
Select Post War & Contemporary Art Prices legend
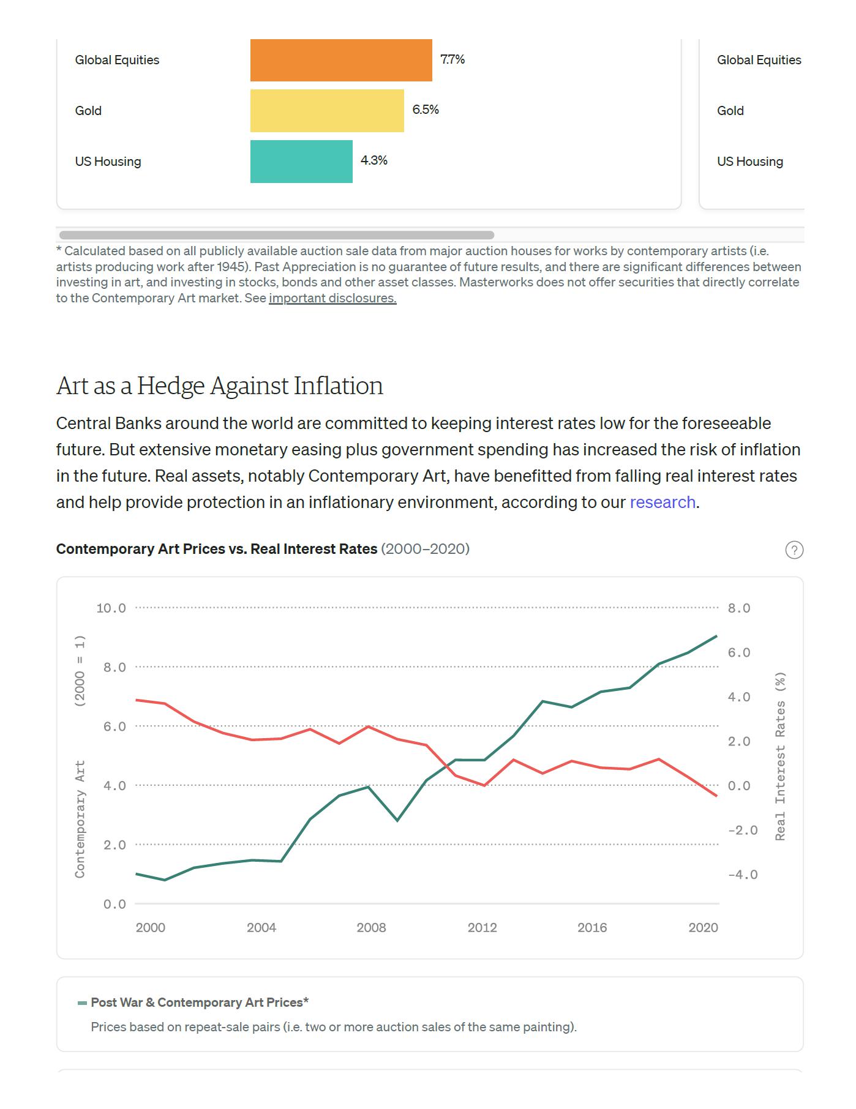[200, 1003]
